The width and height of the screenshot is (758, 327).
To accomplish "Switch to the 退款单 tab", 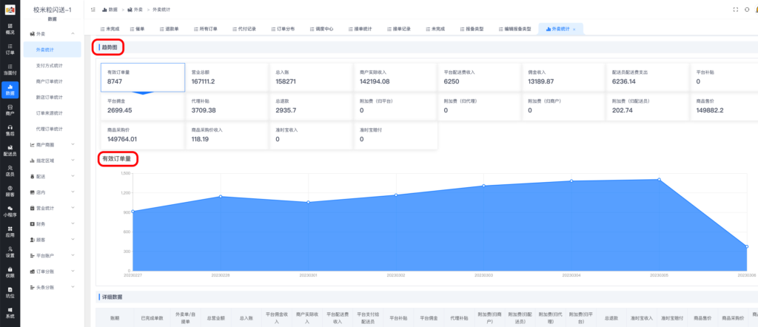I will [x=168, y=29].
